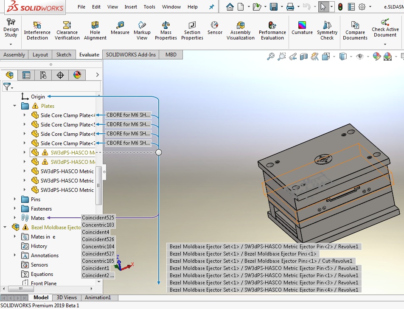Add a Sensor
This screenshot has width=404, height=309.
coord(215,28)
